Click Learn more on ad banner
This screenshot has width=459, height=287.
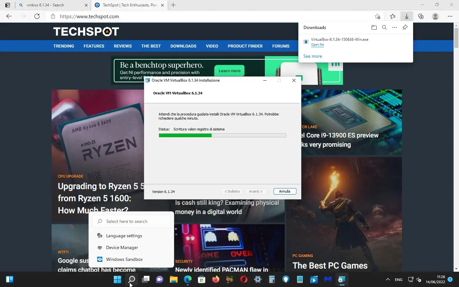[x=229, y=71]
